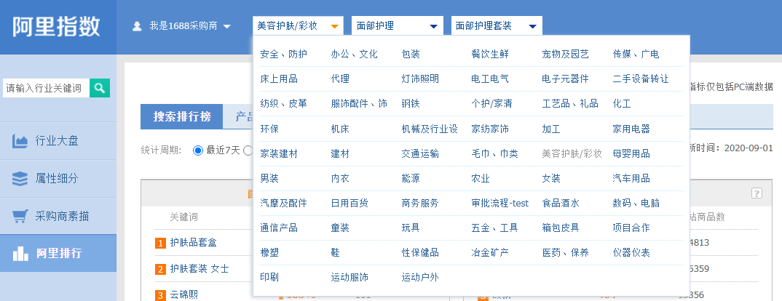Click the 阿里排行 bar chart icon

point(20,253)
